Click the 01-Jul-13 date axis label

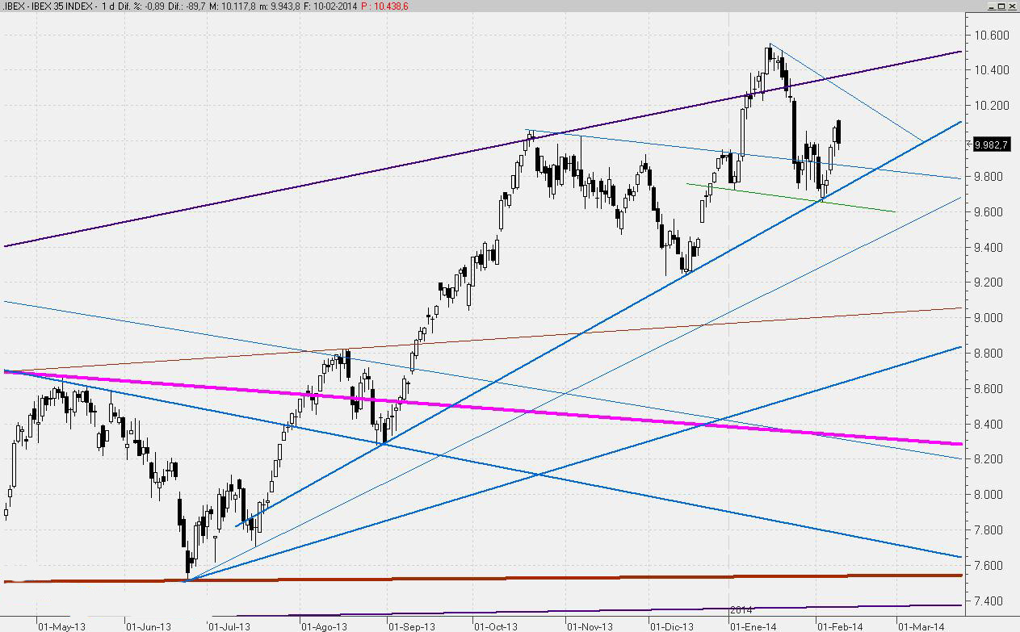[229, 626]
